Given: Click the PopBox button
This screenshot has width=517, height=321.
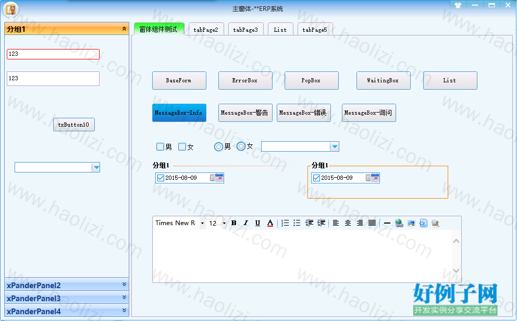Looking at the screenshot, I should [311, 80].
